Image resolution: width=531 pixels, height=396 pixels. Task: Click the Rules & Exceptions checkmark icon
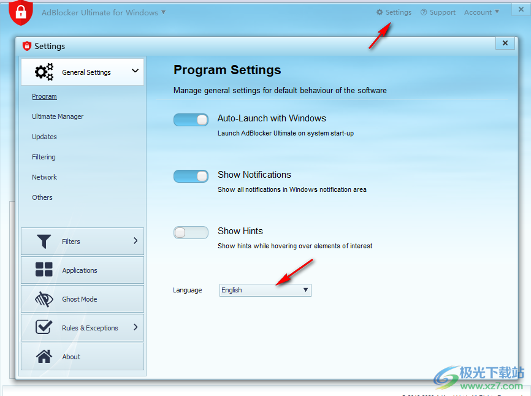click(x=44, y=327)
